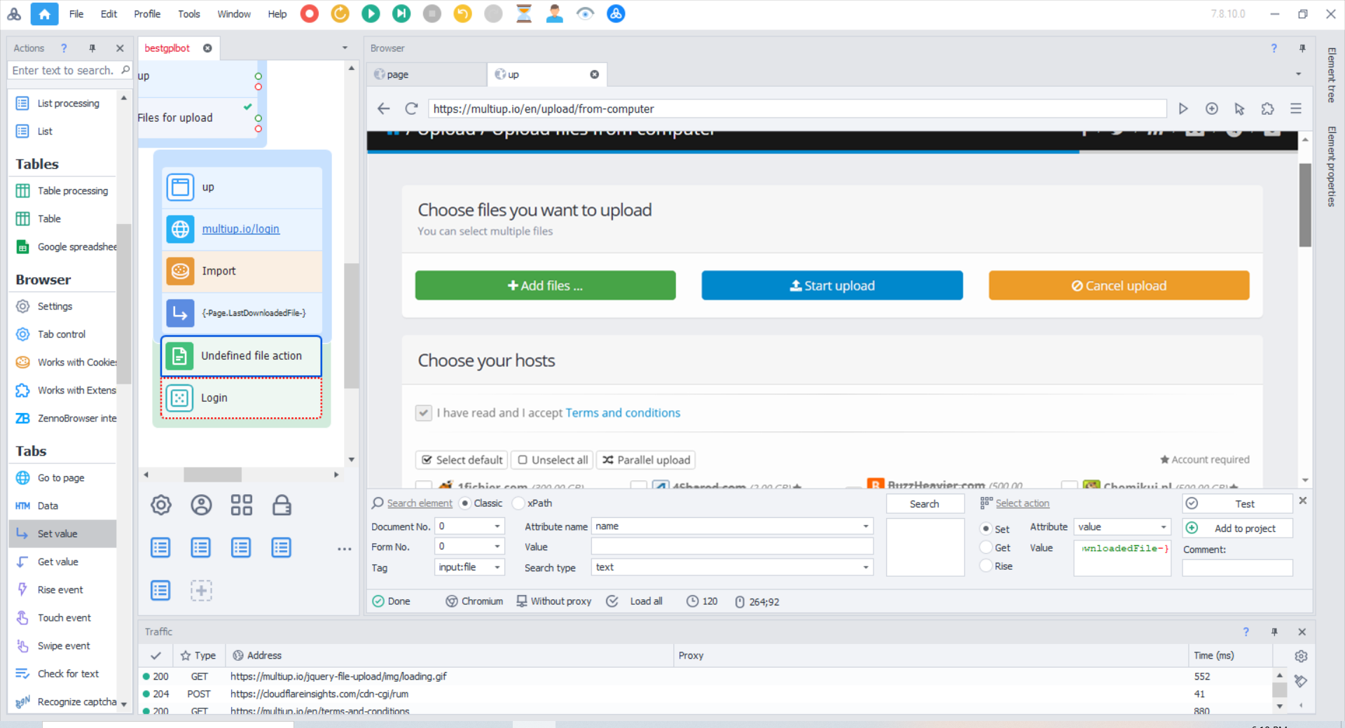Click the Chromium engine icon in the status bar

452,601
